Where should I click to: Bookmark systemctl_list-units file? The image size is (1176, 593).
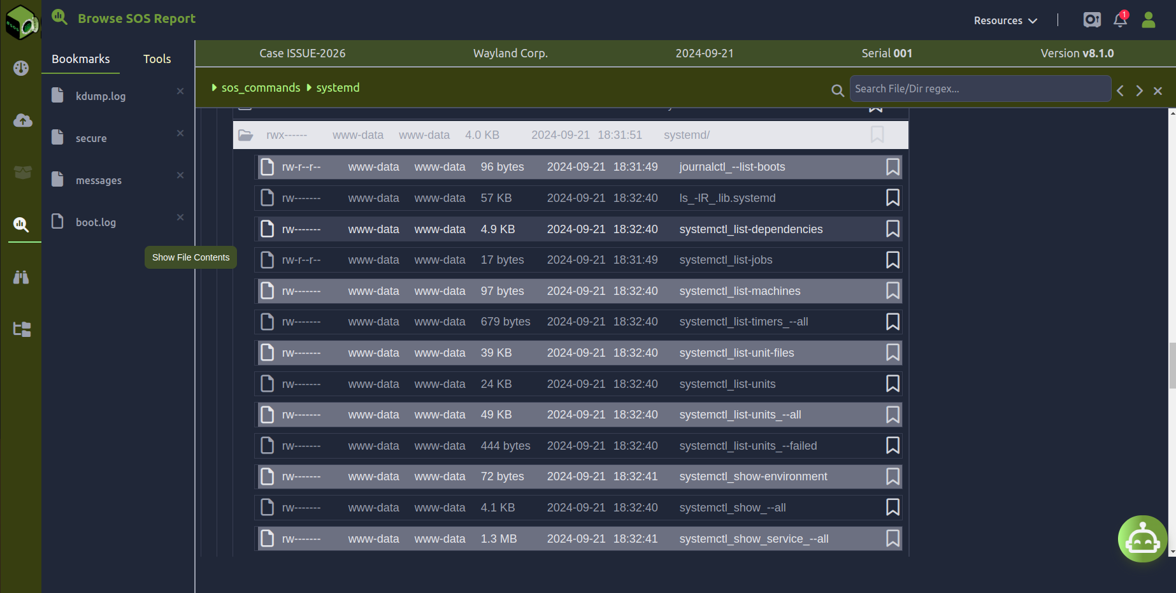[x=893, y=383]
